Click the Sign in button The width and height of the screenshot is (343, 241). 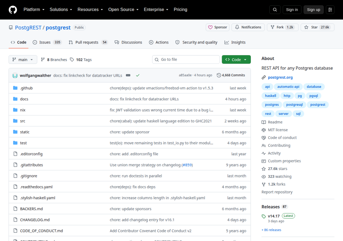pyautogui.click(x=292, y=10)
